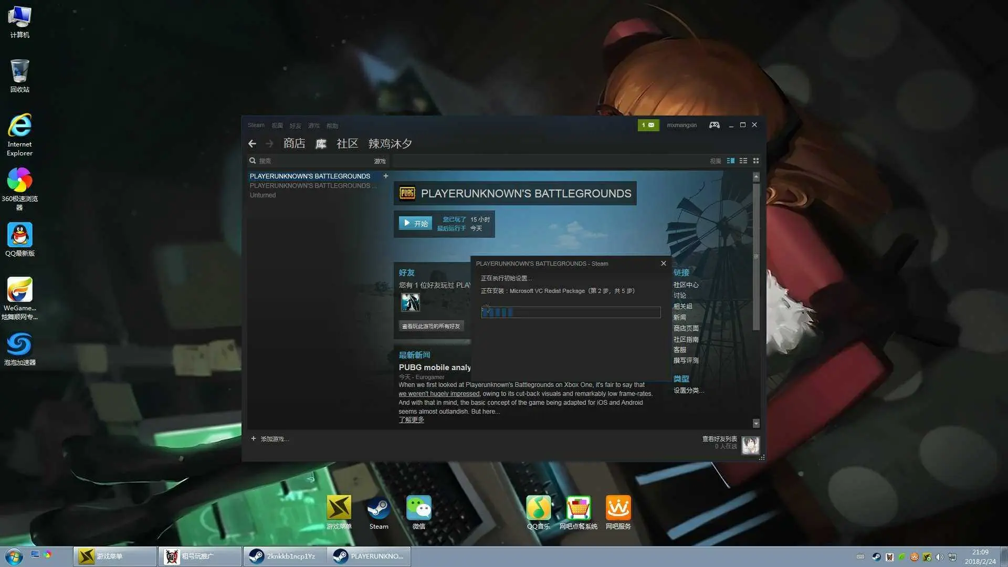Switch to list view layout icon
This screenshot has width=1008, height=567.
743,161
